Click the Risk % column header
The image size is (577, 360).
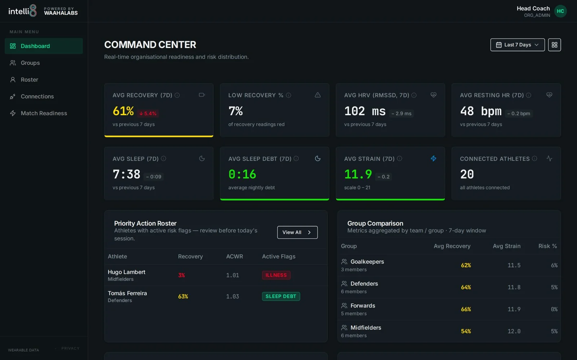548,246
